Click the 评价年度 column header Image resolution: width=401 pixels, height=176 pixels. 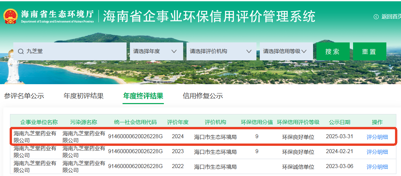(x=178, y=122)
